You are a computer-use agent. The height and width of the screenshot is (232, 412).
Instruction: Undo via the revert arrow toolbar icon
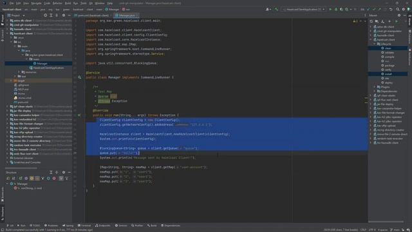click(391, 9)
